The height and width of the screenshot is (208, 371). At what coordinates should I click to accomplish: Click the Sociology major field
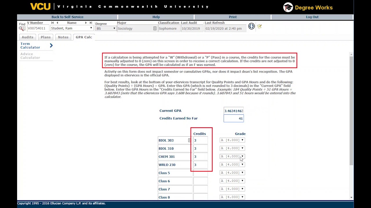point(137,28)
